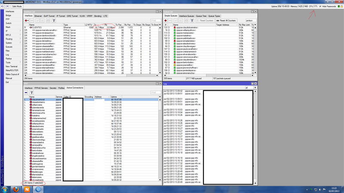Select the CLIENTES ethernet interface row

91,27
